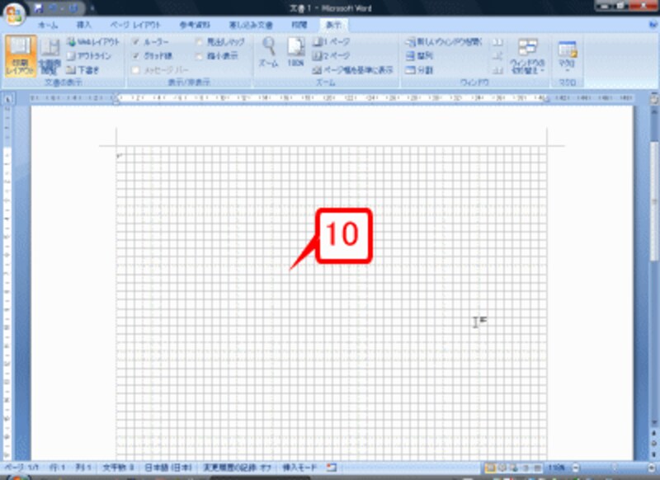Click zoom out minus button

(576, 468)
